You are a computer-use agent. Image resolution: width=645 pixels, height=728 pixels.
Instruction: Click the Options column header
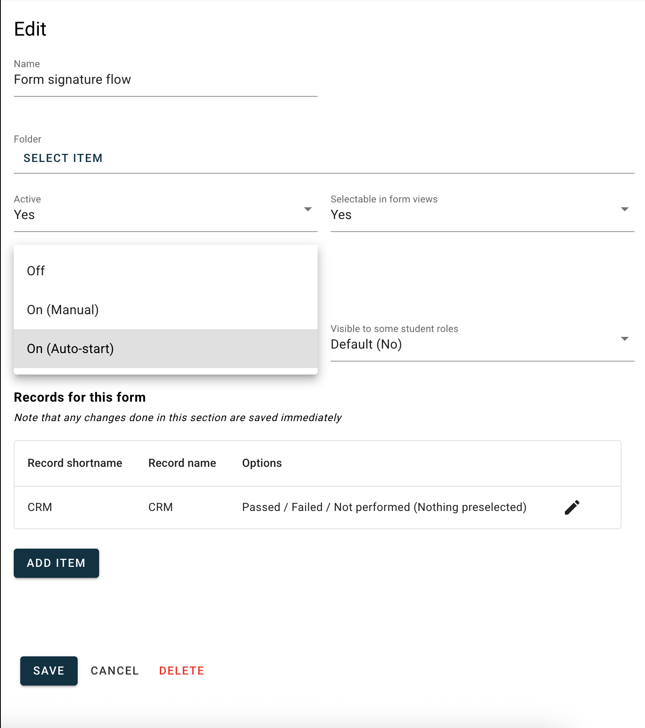tap(262, 463)
